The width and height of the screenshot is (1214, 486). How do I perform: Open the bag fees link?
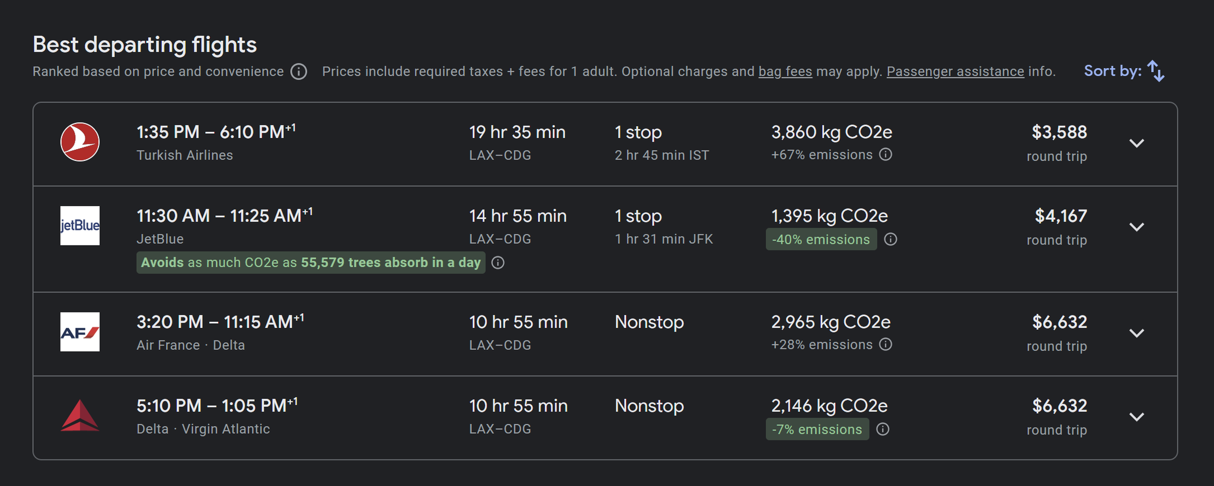pyautogui.click(x=785, y=71)
